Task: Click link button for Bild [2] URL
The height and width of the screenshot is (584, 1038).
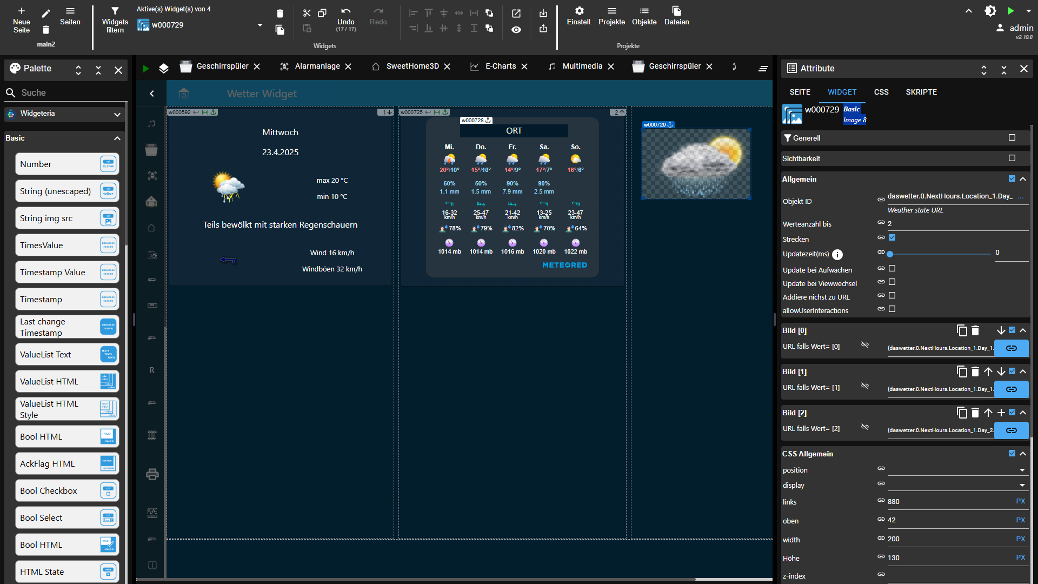Action: point(1011,430)
